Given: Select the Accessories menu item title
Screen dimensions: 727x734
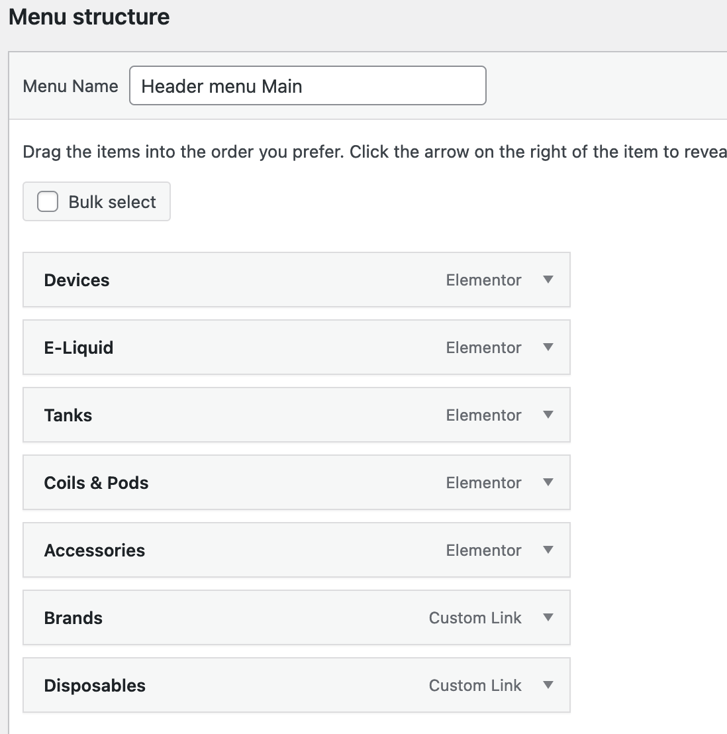Looking at the screenshot, I should (x=95, y=550).
